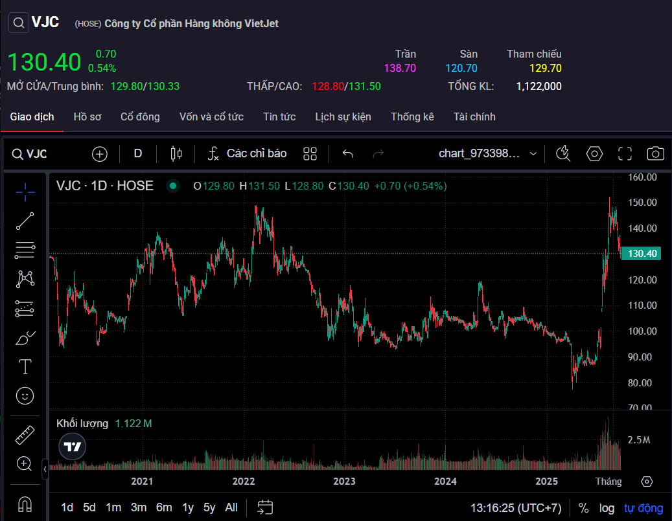Set chart range to 6m
The width and height of the screenshot is (672, 521).
[x=164, y=507]
